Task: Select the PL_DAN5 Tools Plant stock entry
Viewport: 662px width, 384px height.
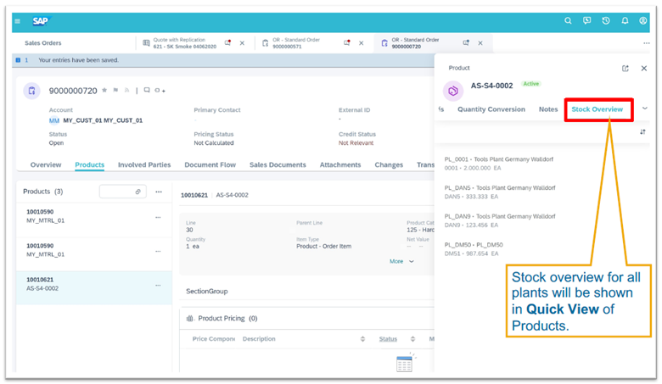Action: click(499, 192)
